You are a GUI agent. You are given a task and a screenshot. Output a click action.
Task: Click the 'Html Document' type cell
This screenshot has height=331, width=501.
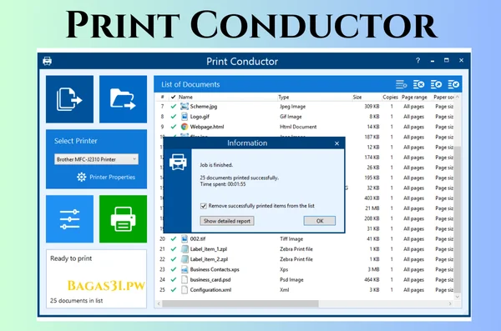click(298, 127)
